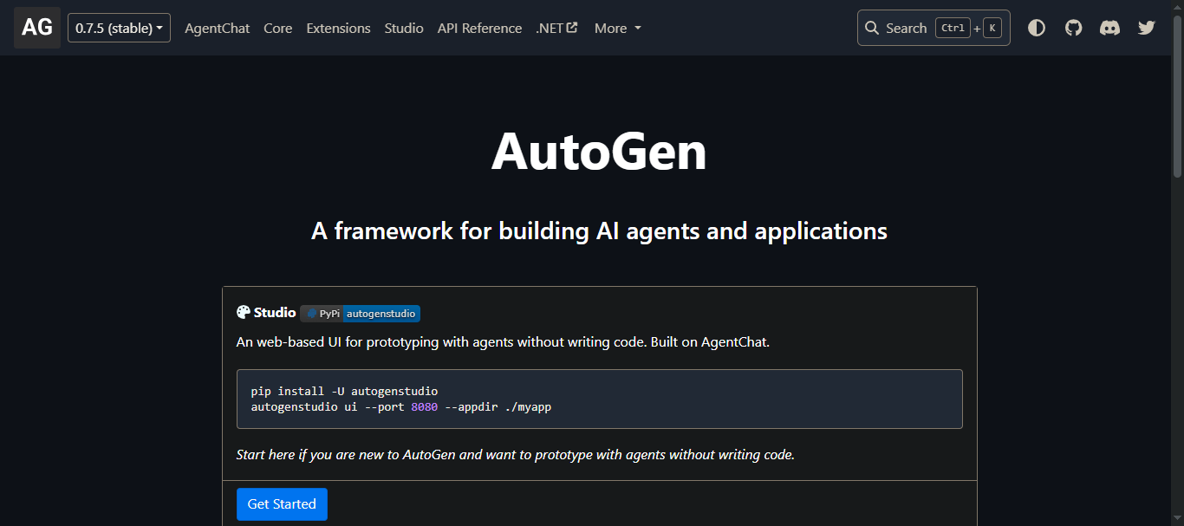Go to the Core section
This screenshot has width=1184, height=526.
pyautogui.click(x=277, y=28)
